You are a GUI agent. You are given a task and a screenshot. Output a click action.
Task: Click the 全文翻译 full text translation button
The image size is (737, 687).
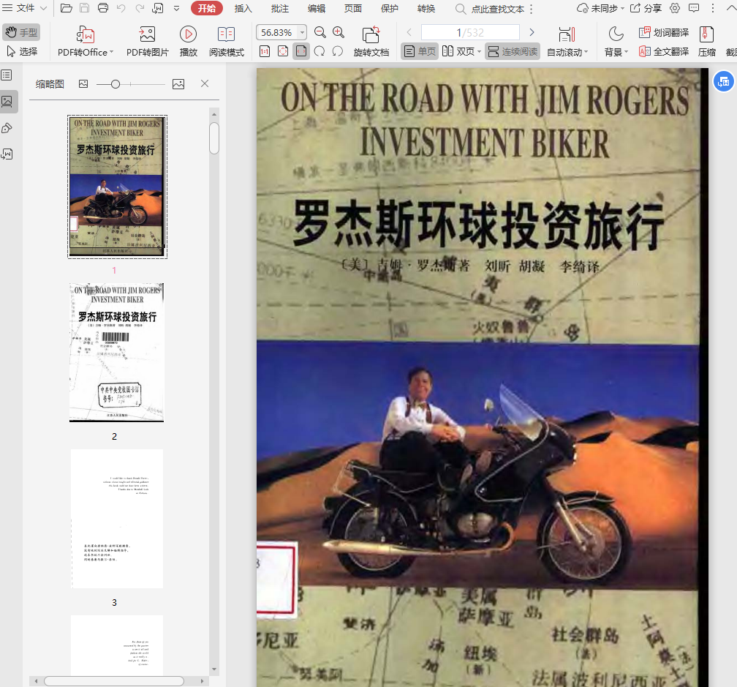pyautogui.click(x=664, y=51)
